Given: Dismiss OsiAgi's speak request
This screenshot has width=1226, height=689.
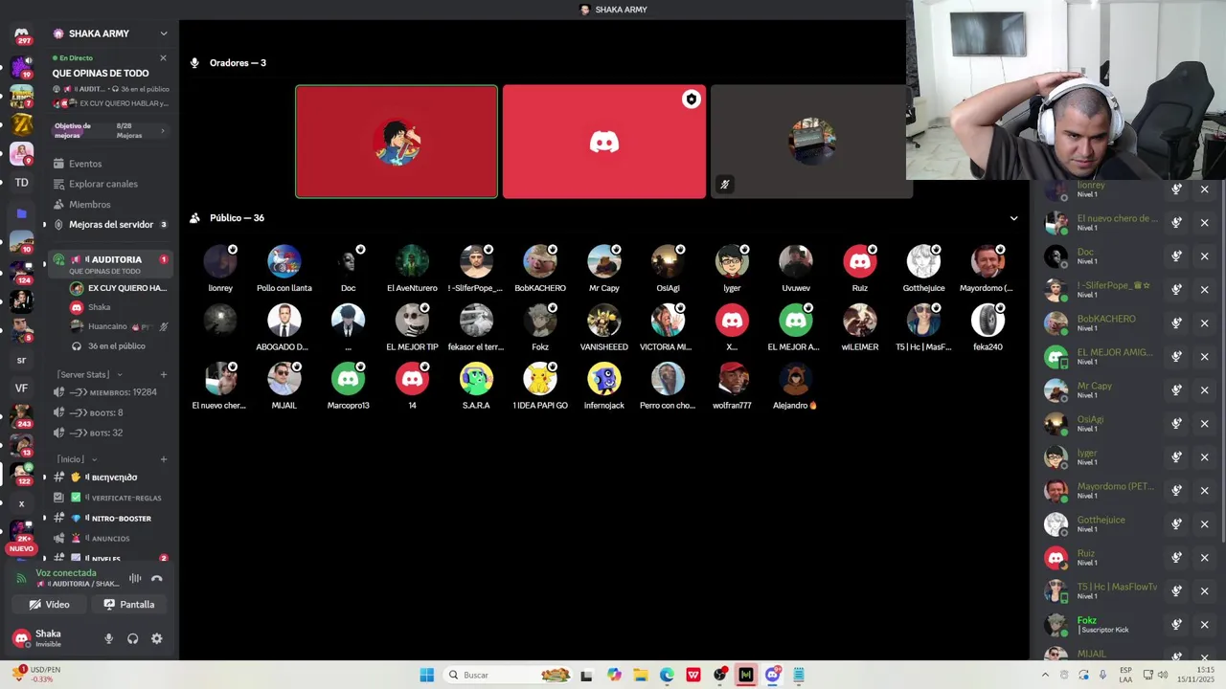Looking at the screenshot, I should tap(1205, 424).
